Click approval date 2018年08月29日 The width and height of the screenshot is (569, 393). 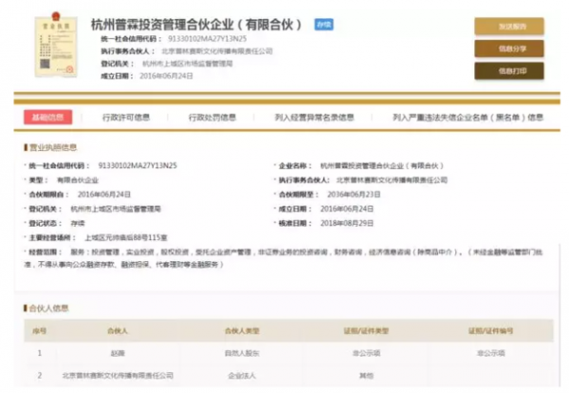click(x=347, y=223)
